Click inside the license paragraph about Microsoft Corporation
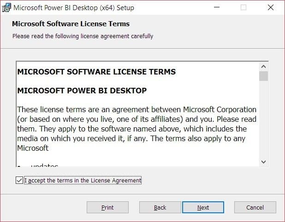Viewport: 285px width, 222px height. (x=137, y=129)
